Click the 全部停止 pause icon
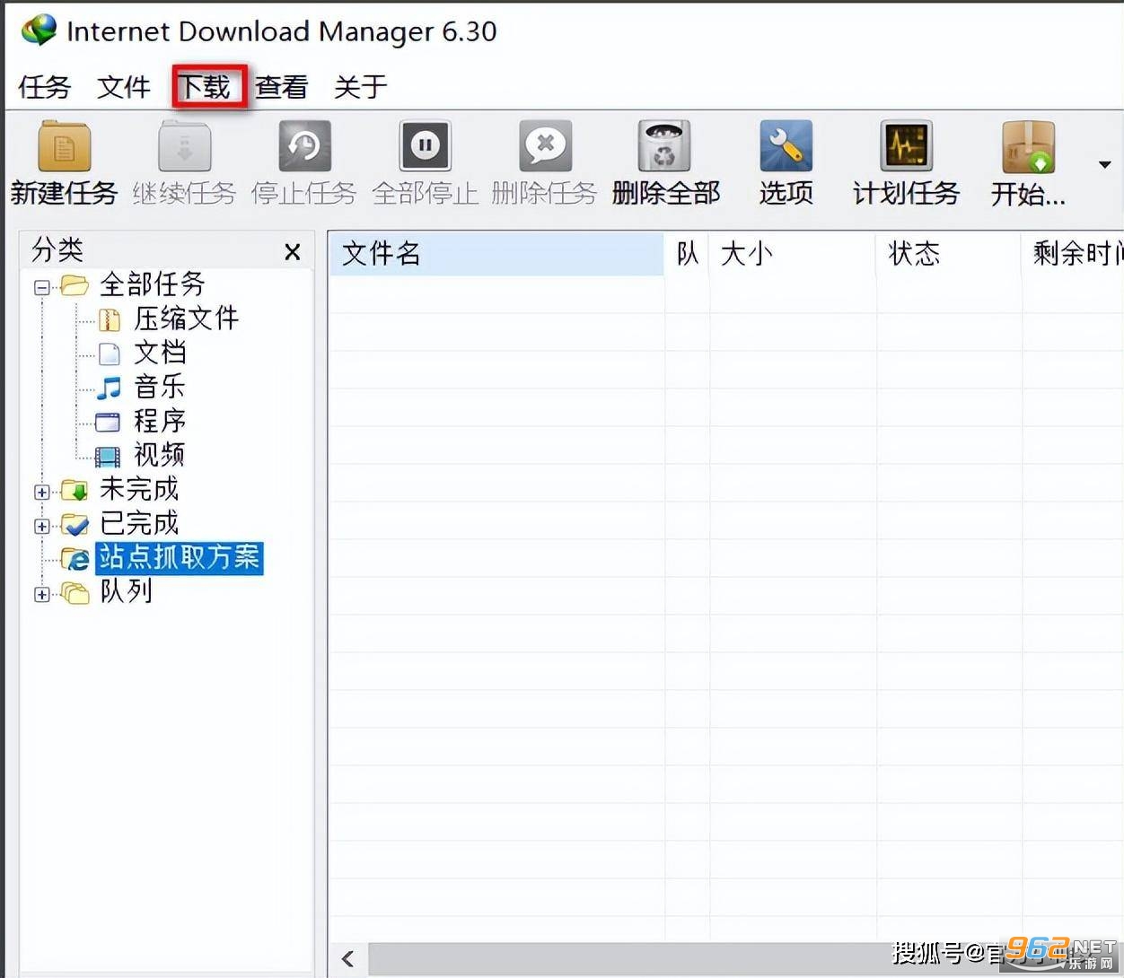The height and width of the screenshot is (978, 1124). click(425, 145)
